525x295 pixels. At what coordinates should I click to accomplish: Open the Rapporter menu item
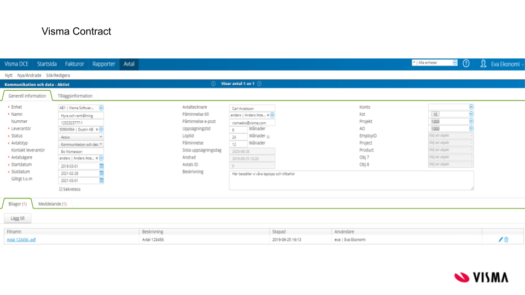103,64
